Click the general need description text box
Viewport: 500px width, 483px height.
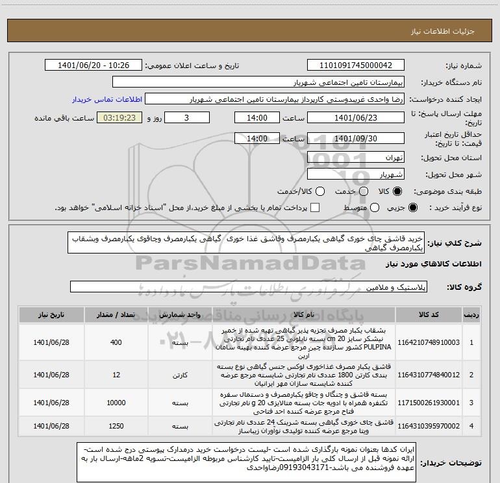246,243
